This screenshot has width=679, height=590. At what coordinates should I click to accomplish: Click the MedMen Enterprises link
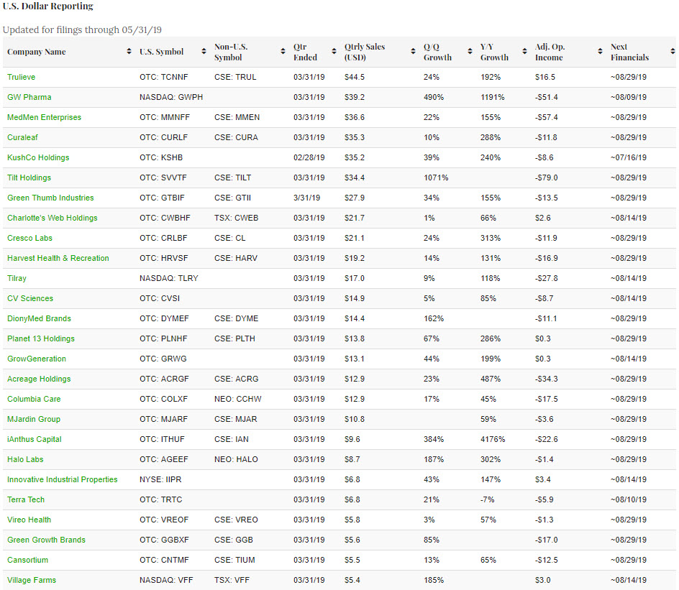tap(44, 117)
